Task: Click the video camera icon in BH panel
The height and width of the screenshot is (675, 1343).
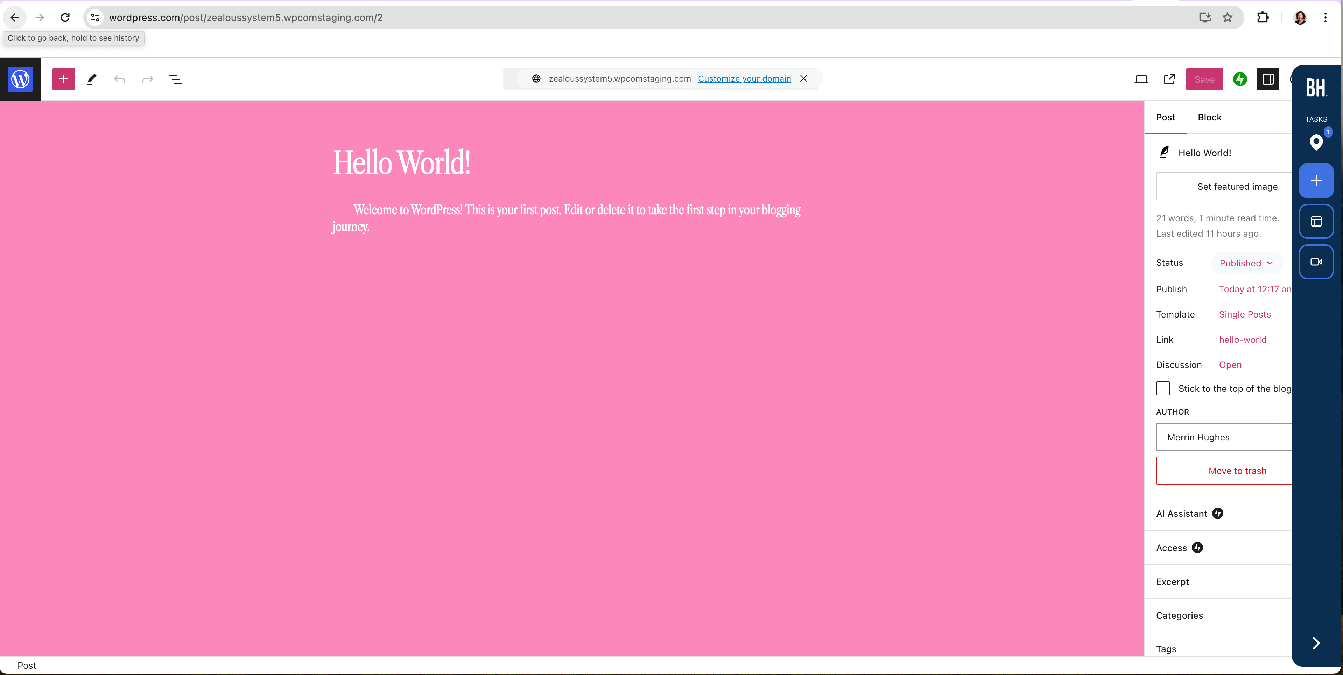Action: tap(1316, 262)
